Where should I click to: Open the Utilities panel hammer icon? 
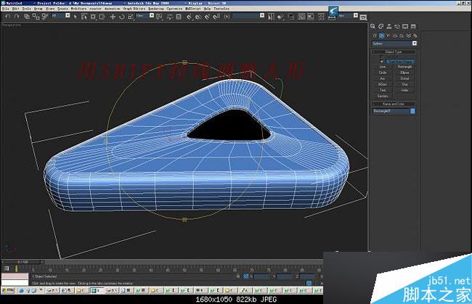[x=412, y=26]
